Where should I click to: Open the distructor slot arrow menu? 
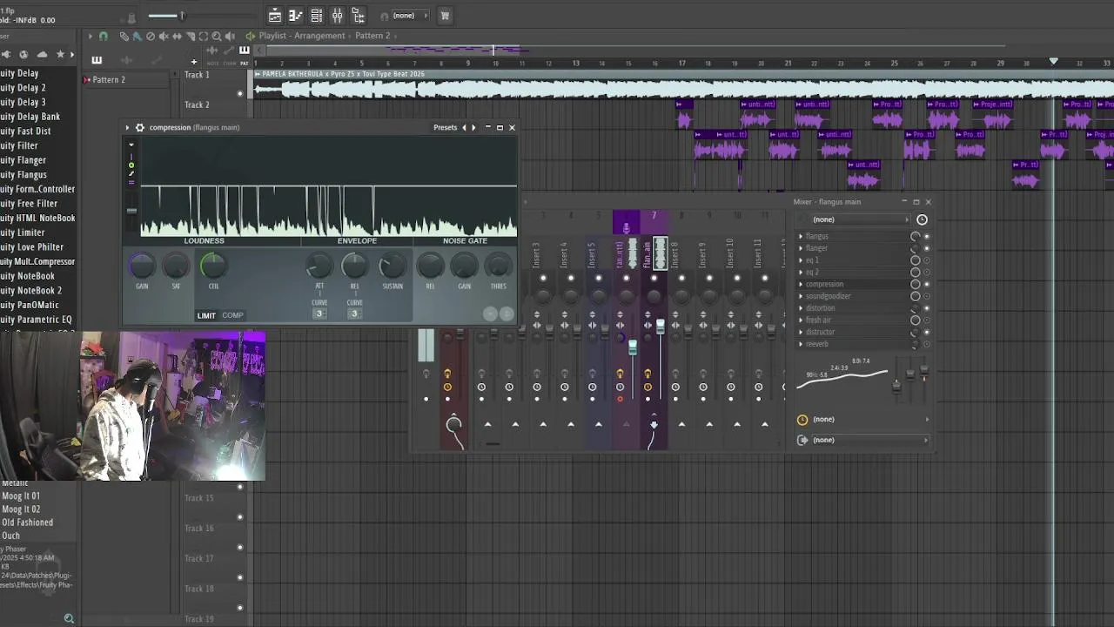pyautogui.click(x=801, y=332)
